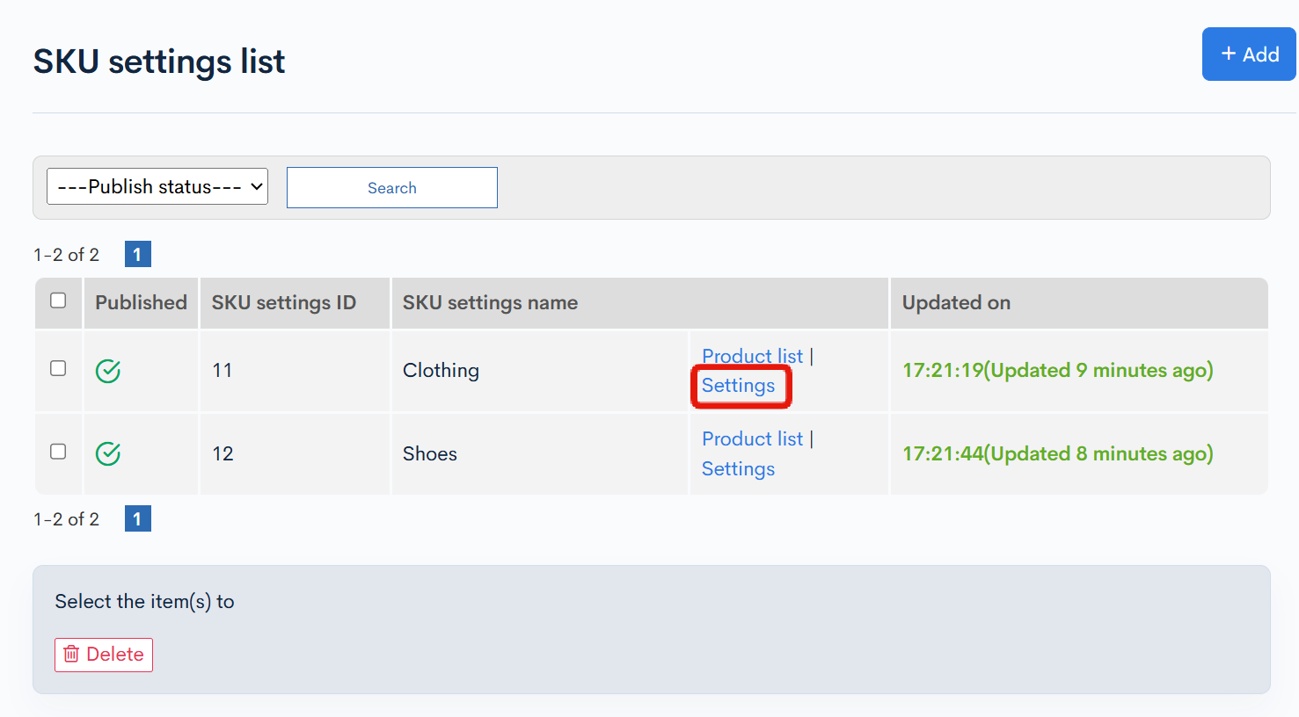Open Settings link for Clothing
Screen dimensions: 1299x717
point(738,386)
